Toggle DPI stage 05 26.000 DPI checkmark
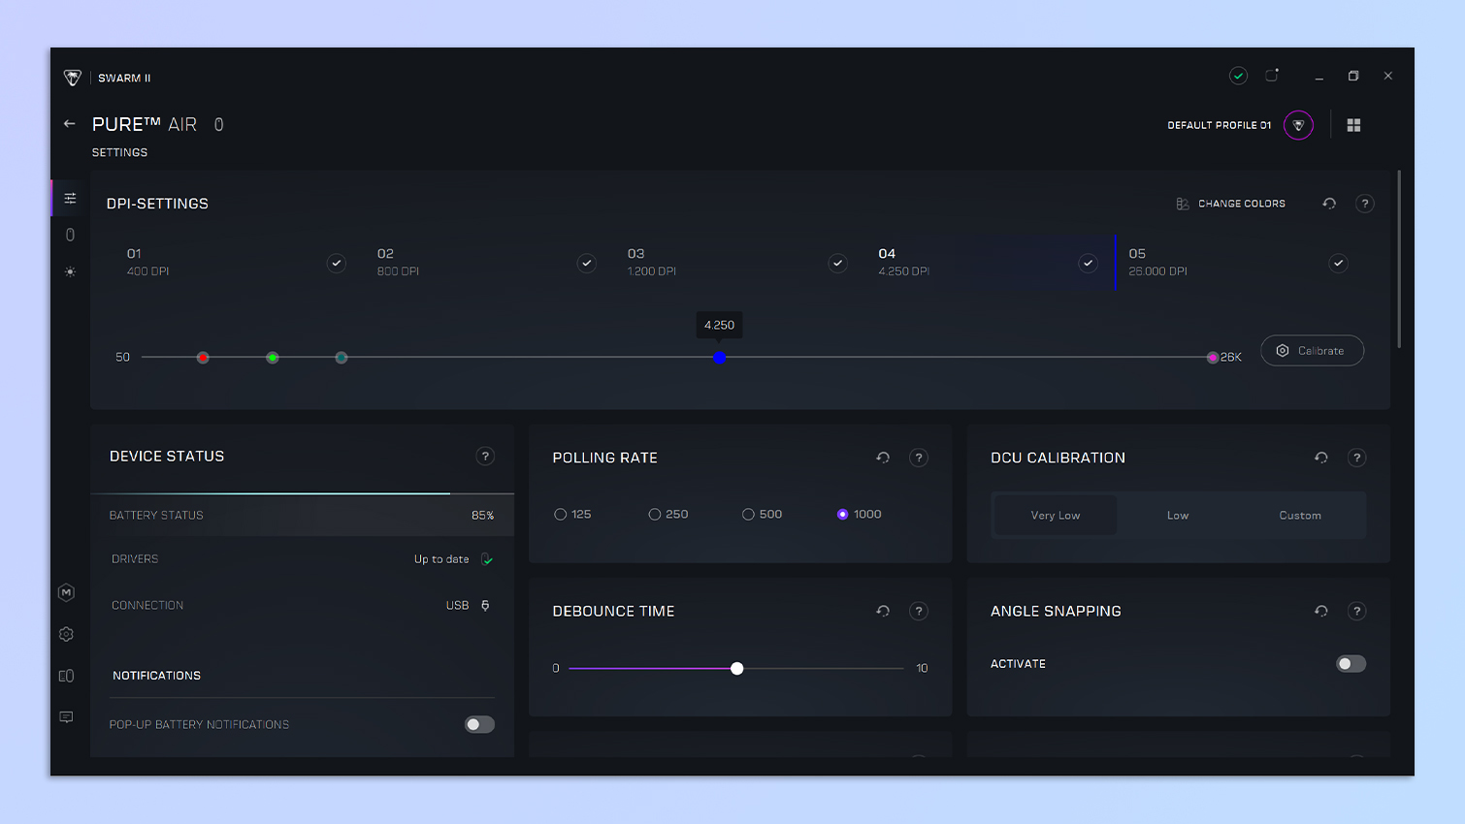The height and width of the screenshot is (824, 1465). tap(1338, 263)
